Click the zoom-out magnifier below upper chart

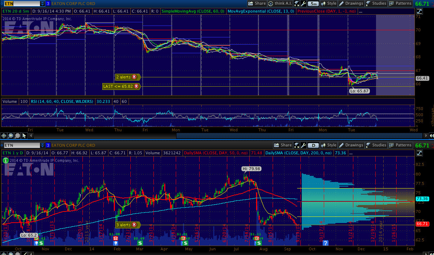pos(17,136)
